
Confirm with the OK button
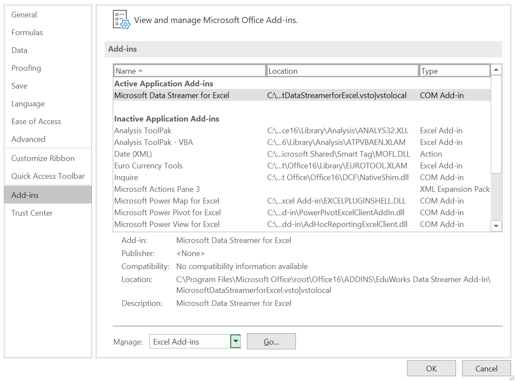431,368
